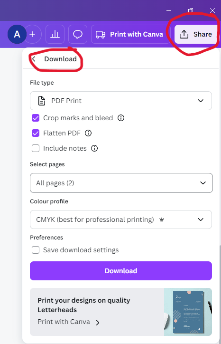This screenshot has height=344, width=221.
Task: Open the PDF Print file type dropdown
Action: (x=121, y=101)
